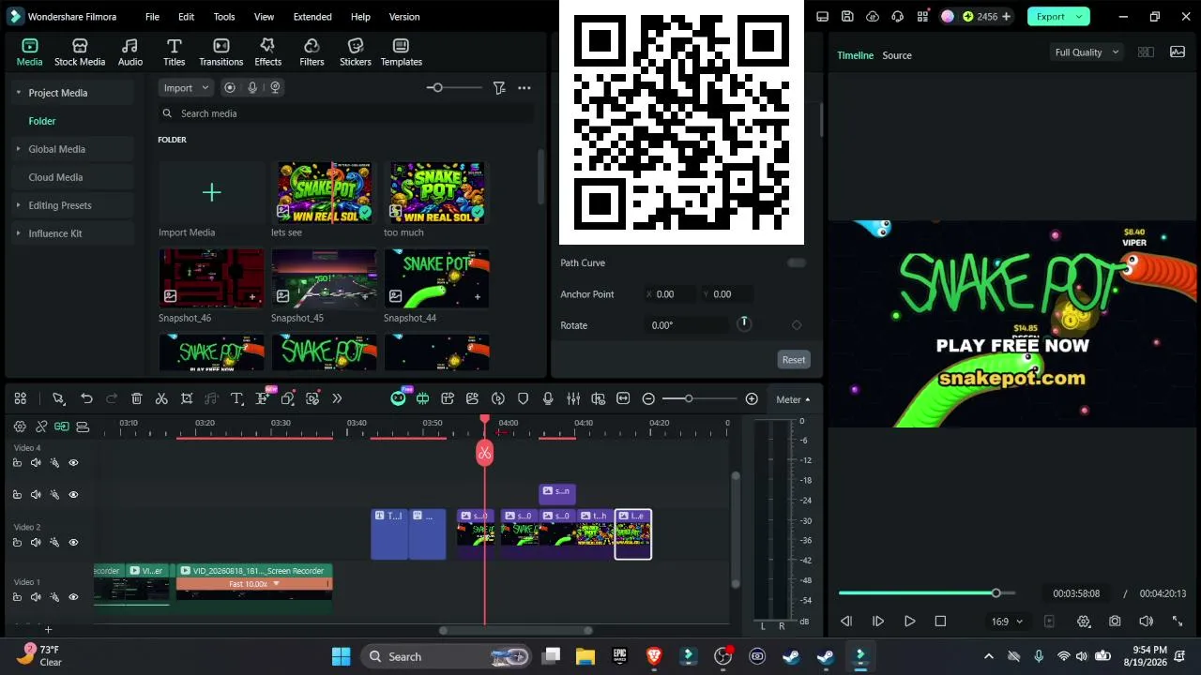The image size is (1201, 675).
Task: Switch to the Audio tab
Action: click(x=130, y=52)
